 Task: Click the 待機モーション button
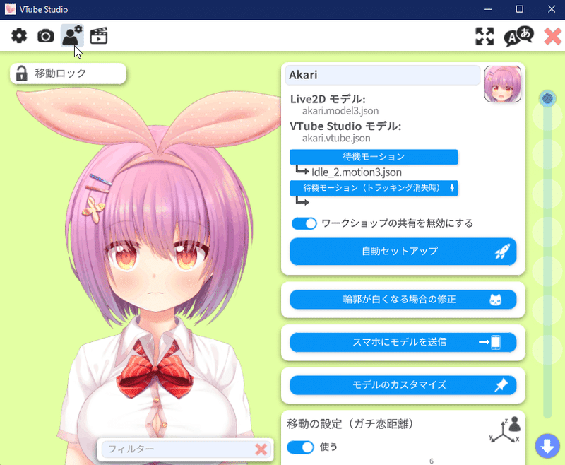pyautogui.click(x=374, y=157)
